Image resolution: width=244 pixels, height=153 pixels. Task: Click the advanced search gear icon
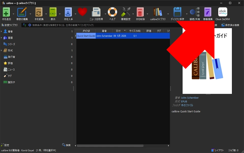coord(29,25)
